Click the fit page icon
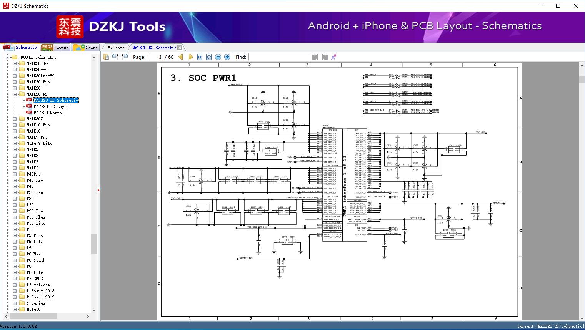 click(209, 57)
